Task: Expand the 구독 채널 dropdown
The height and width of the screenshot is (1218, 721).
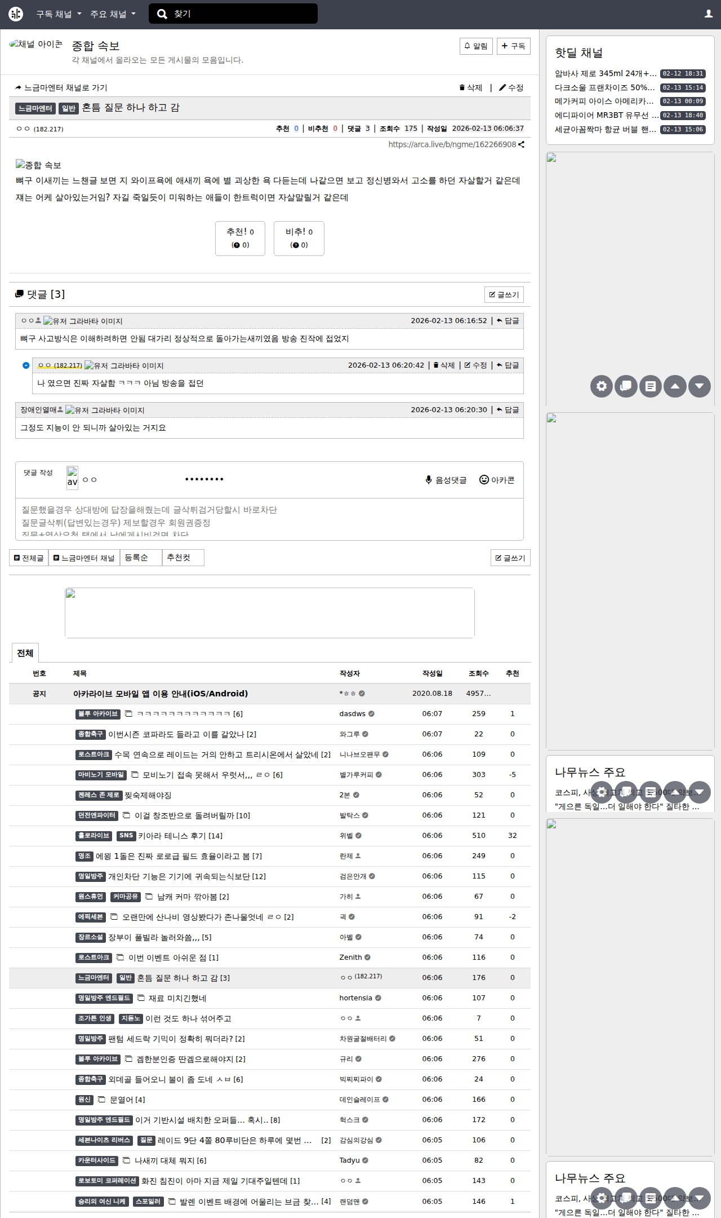Action: click(x=59, y=14)
